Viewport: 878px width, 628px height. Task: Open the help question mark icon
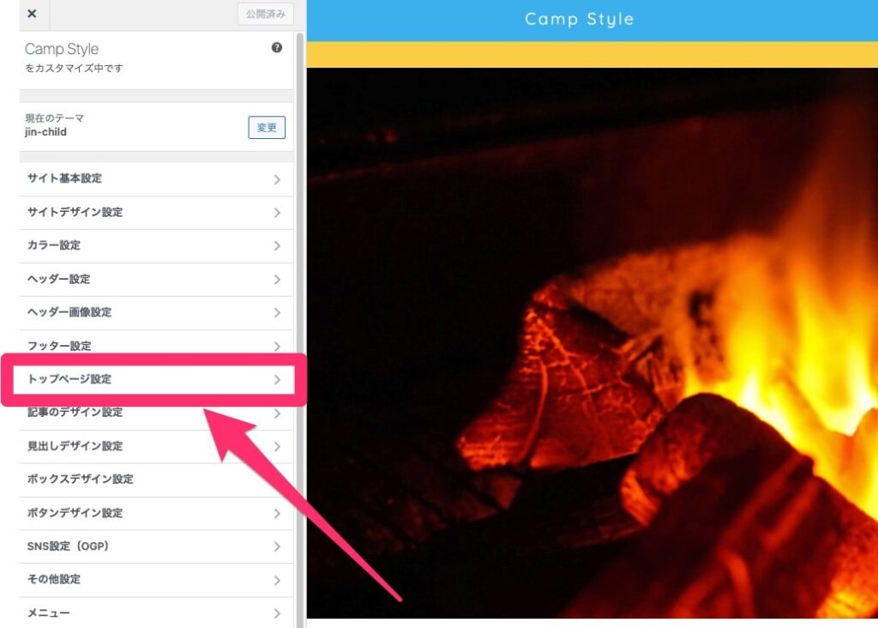[x=277, y=48]
